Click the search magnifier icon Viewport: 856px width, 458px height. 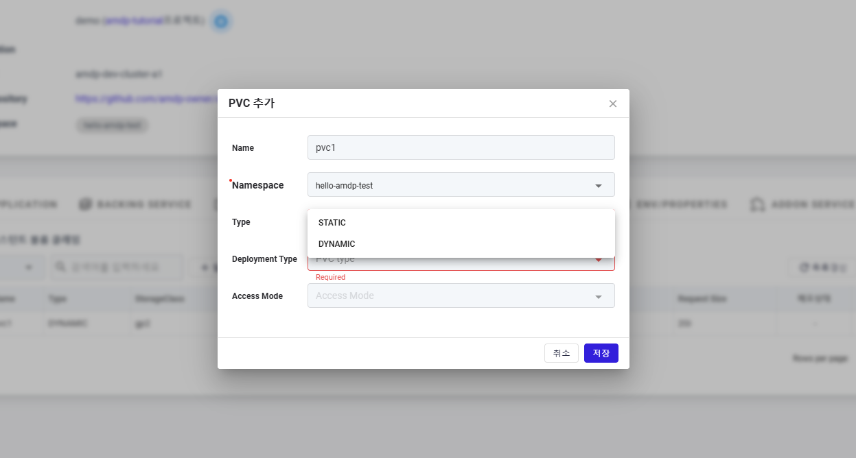tap(61, 267)
